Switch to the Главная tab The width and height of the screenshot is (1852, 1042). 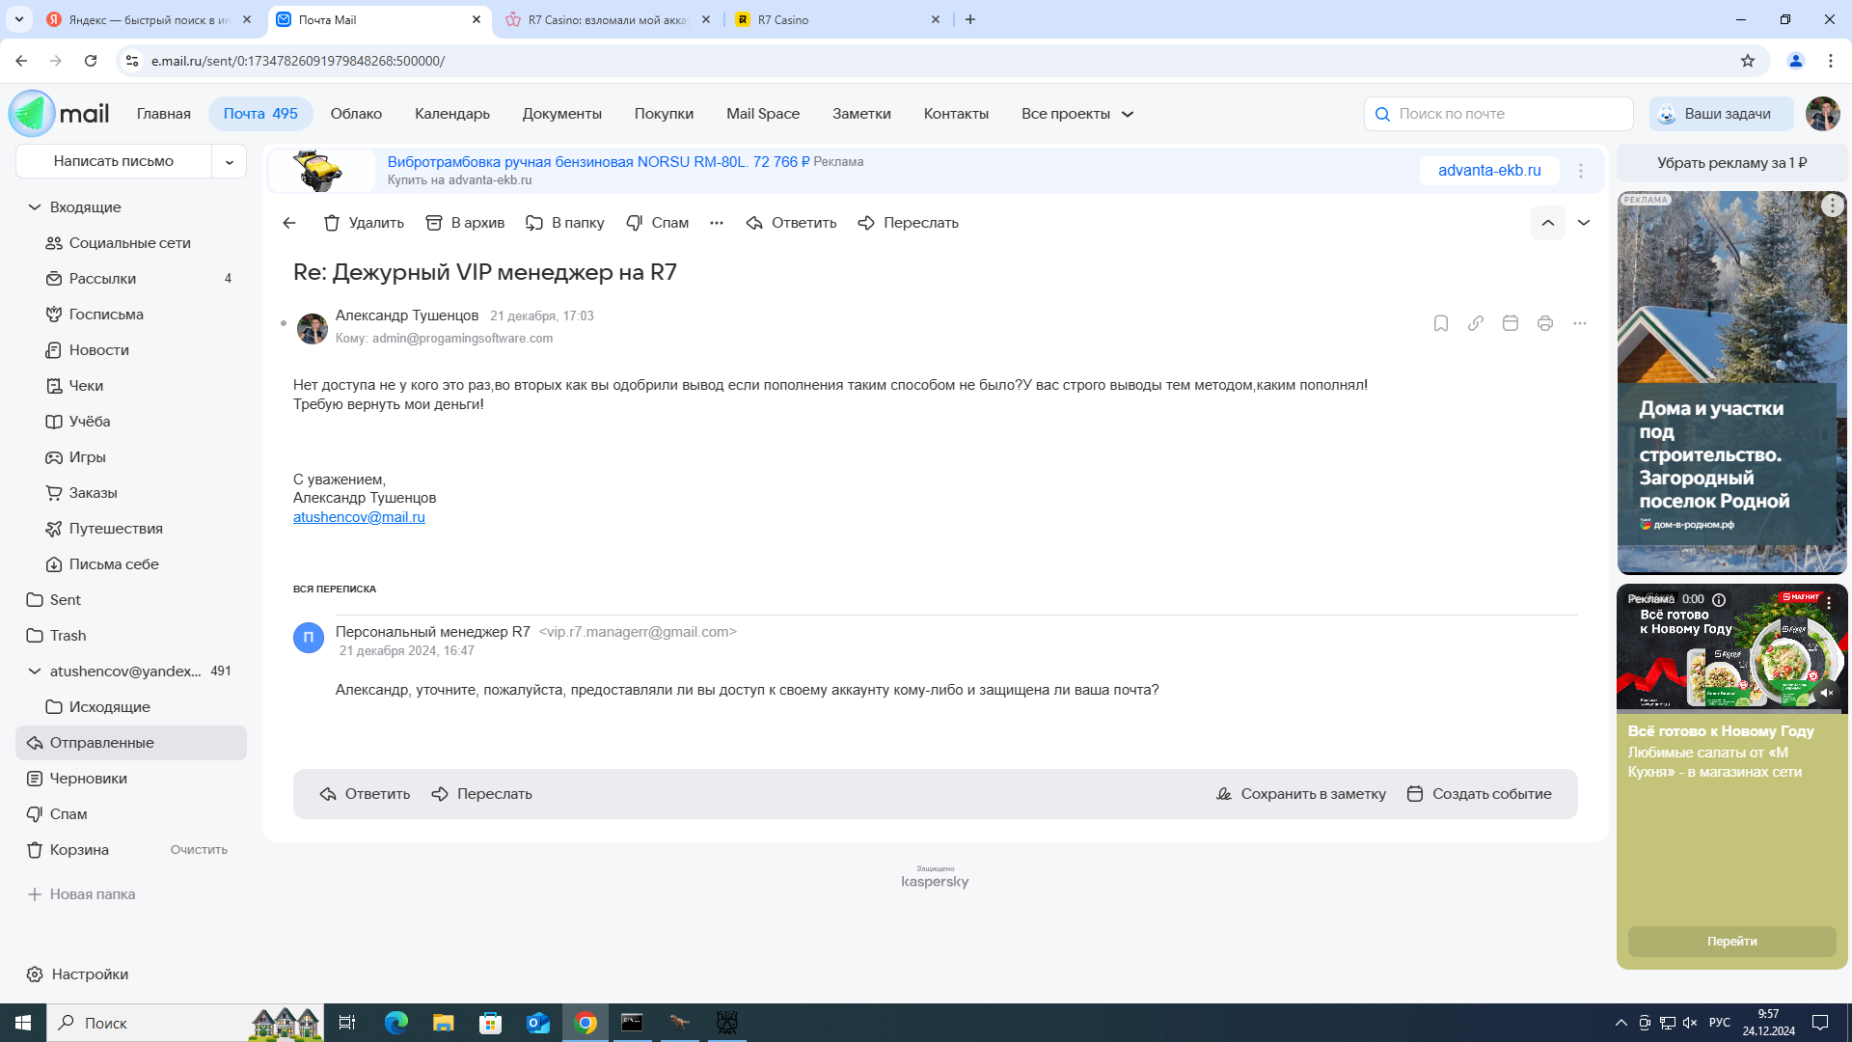click(164, 114)
